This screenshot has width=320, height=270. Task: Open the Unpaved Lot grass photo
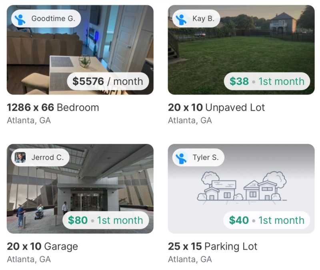(x=241, y=50)
